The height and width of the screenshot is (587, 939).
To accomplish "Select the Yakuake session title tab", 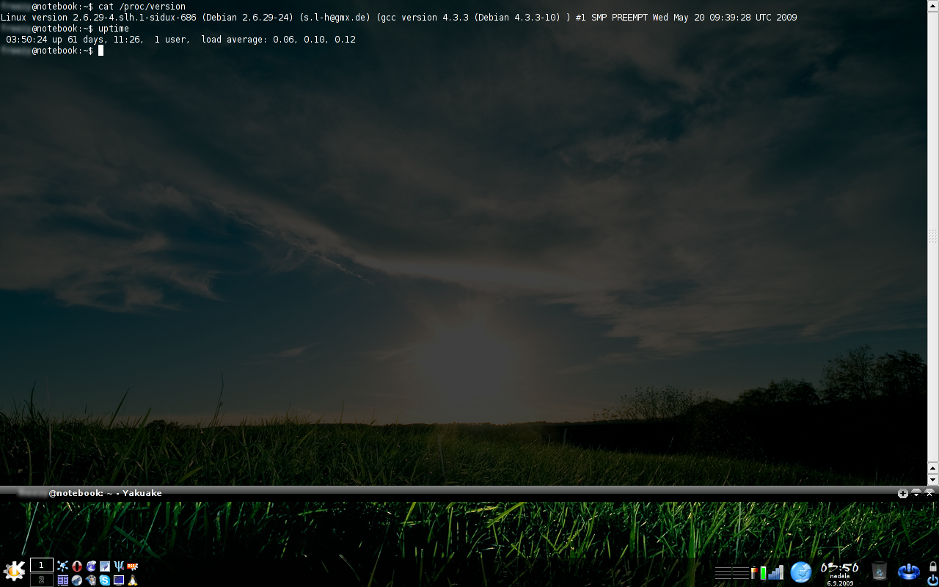I will click(x=104, y=493).
